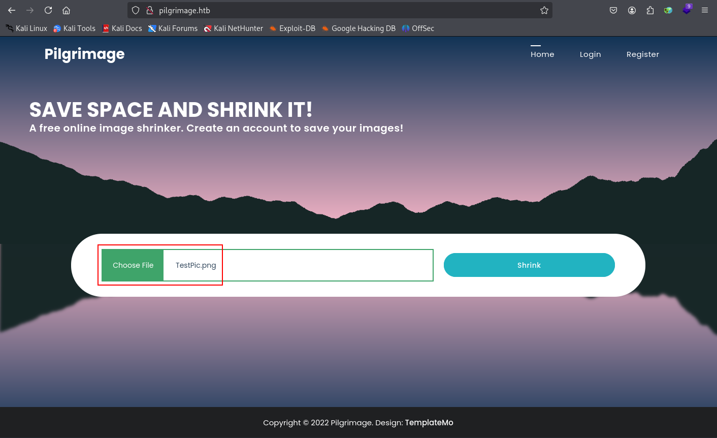Click the purple extension icon with badge 9

point(687,9)
